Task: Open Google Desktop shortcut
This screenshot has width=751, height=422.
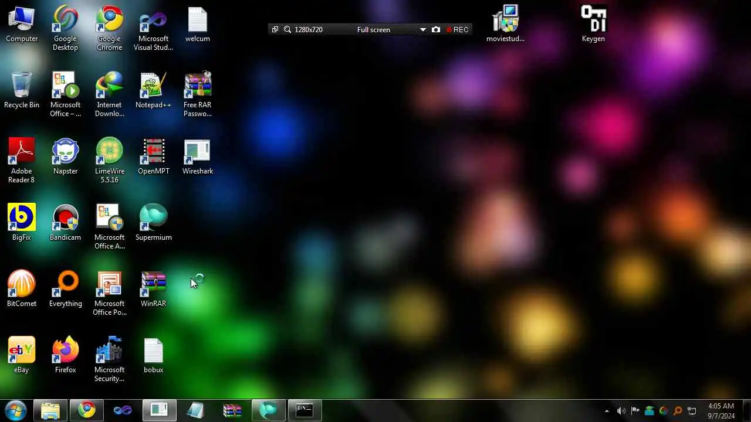Action: [x=65, y=29]
